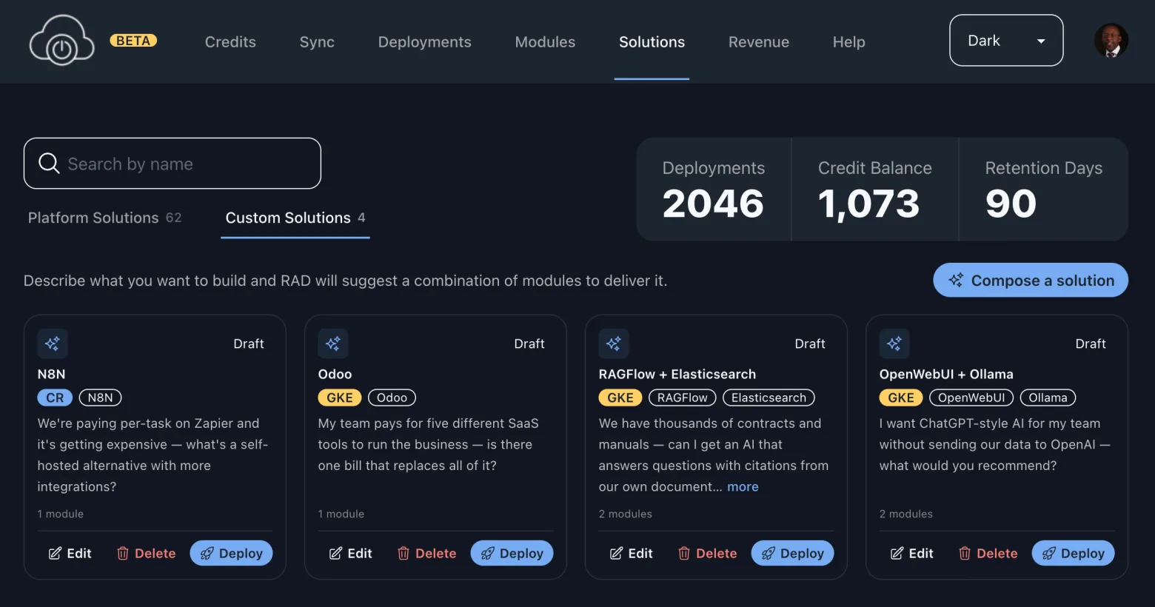Click the RAGFlow + Elasticsearch title

click(677, 374)
